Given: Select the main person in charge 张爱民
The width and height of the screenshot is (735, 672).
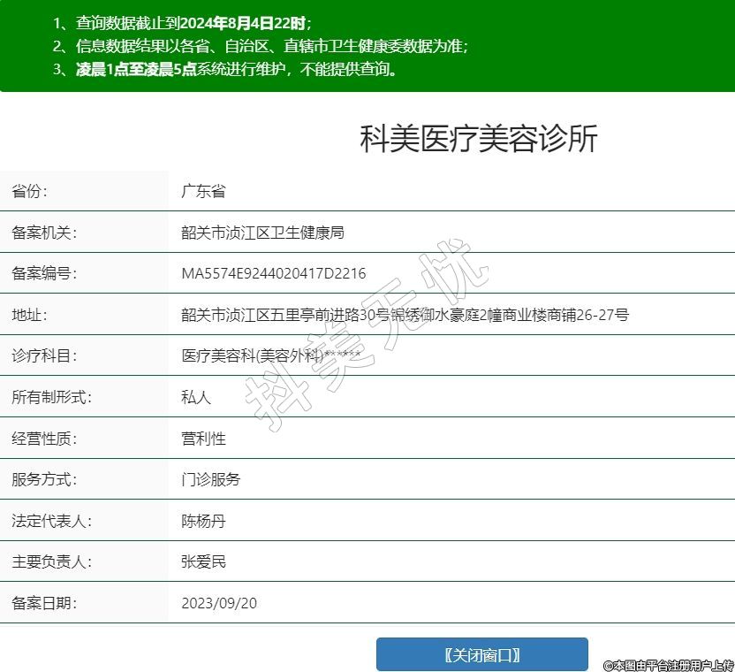Looking at the screenshot, I should (203, 562).
